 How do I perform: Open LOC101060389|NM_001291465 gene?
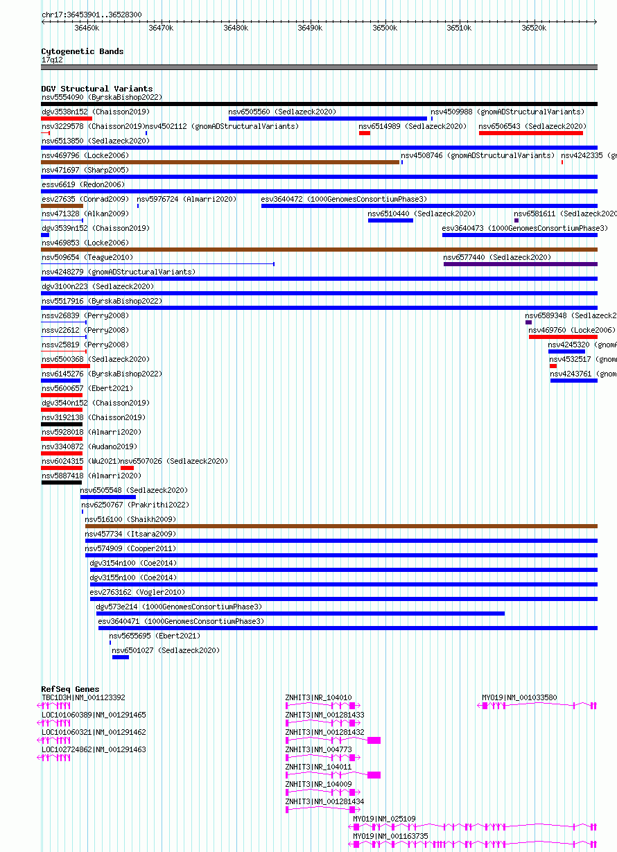(x=94, y=715)
